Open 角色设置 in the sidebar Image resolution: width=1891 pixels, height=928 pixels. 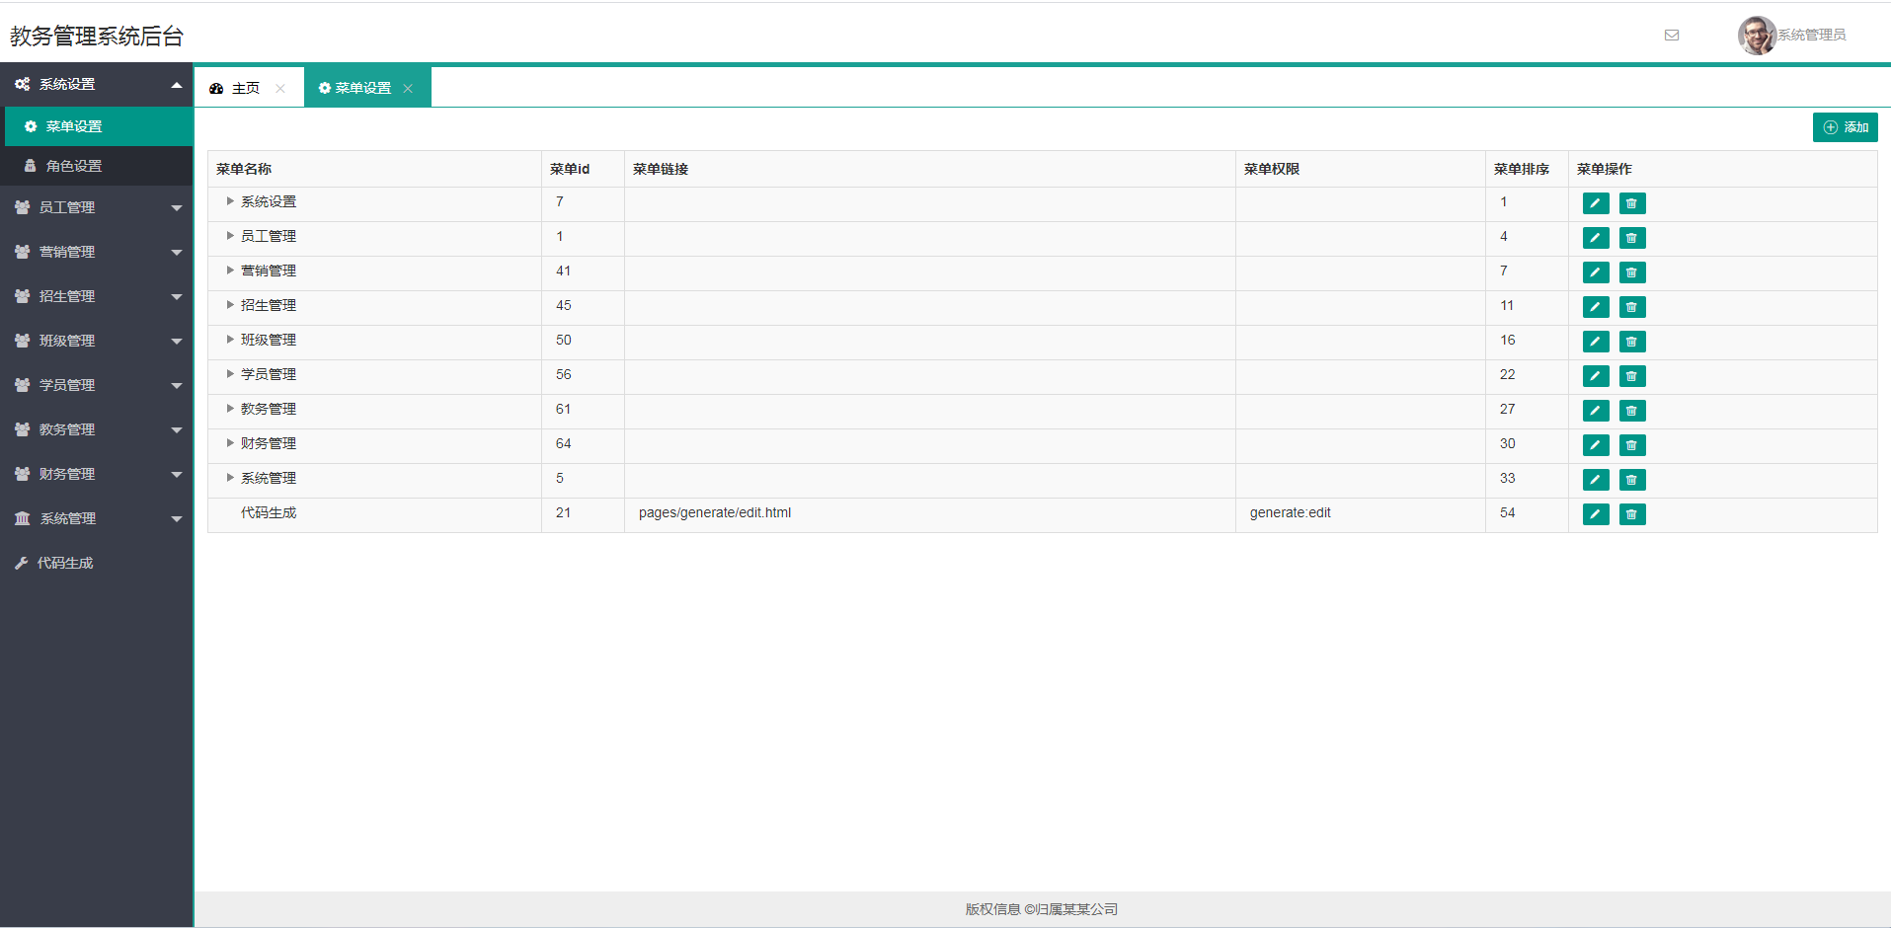pyautogui.click(x=74, y=166)
